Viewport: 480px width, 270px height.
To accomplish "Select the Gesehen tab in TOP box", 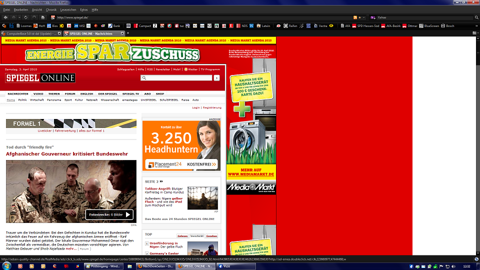I will (x=211, y=236).
